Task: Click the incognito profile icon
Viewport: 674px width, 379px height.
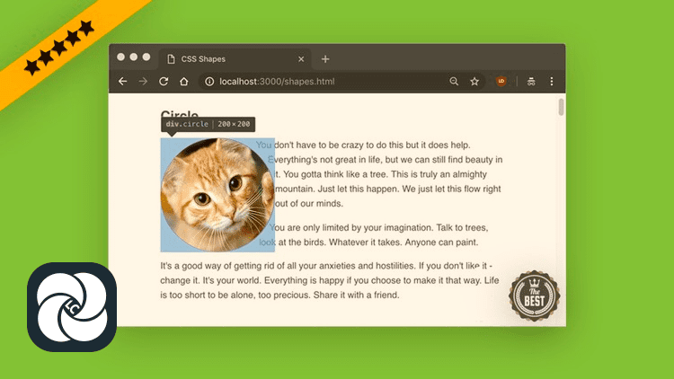Action: pos(531,81)
